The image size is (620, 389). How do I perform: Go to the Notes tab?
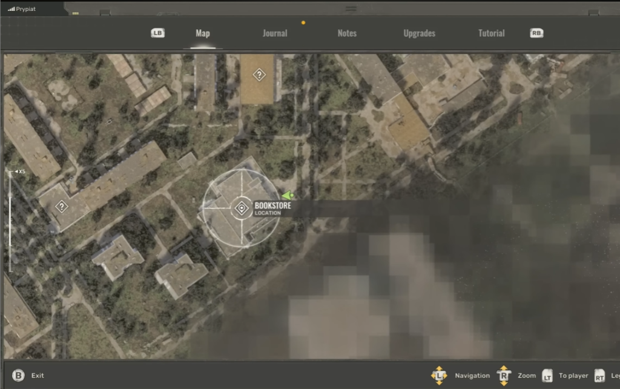pyautogui.click(x=347, y=33)
